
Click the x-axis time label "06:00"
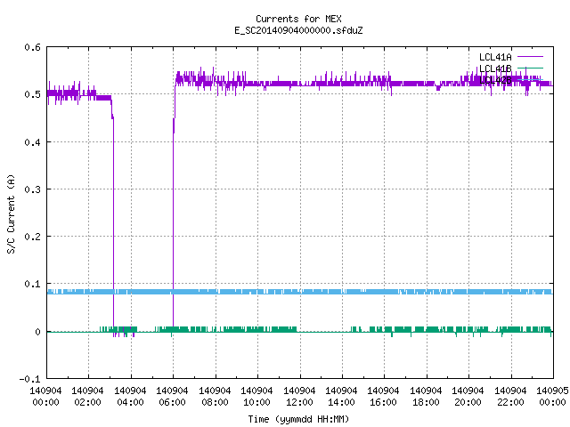[172, 402]
